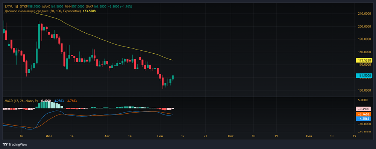Click the -10.0000 label on MACD axis

(x=364, y=124)
